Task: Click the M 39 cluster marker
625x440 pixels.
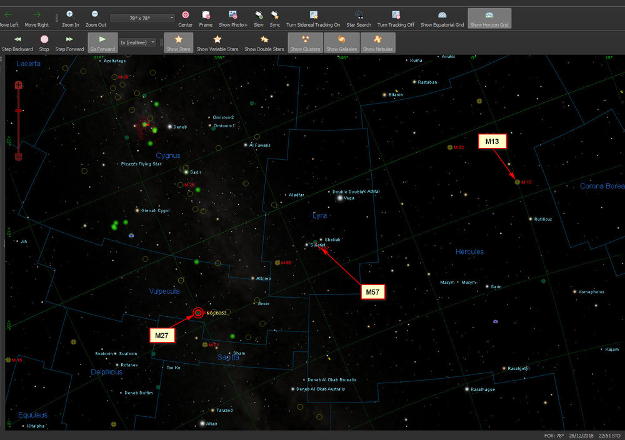Action: pyautogui.click(x=115, y=77)
